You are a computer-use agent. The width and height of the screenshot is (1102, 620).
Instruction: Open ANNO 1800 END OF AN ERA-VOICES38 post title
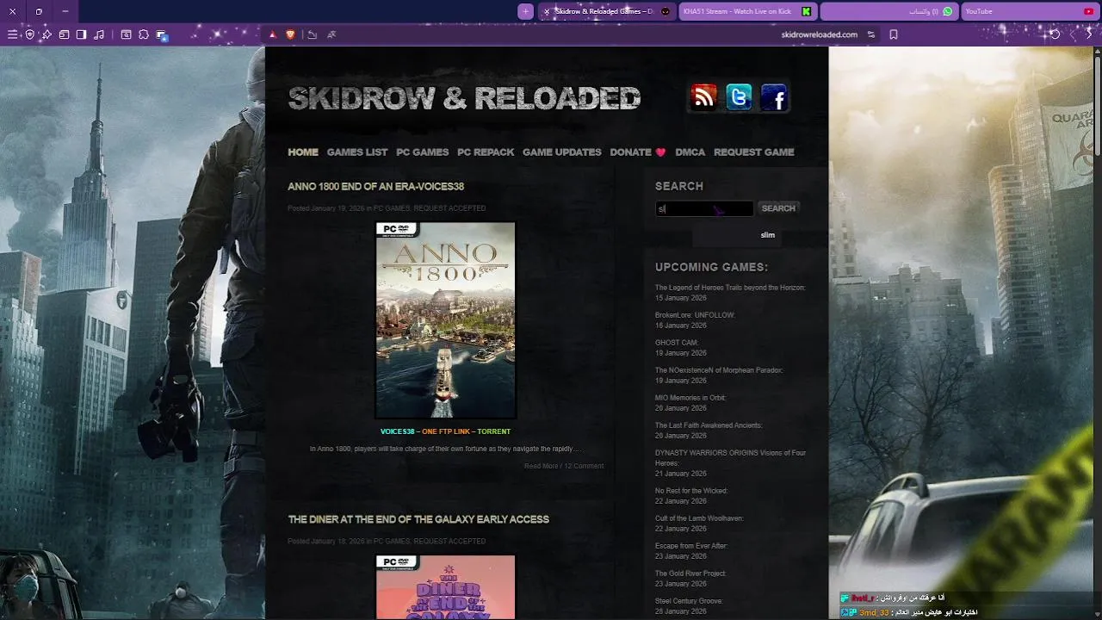tap(375, 186)
